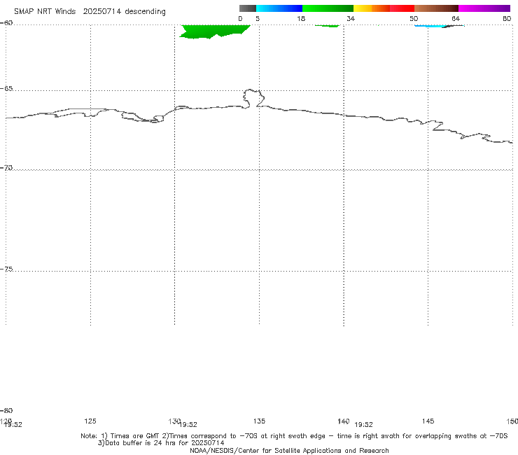Viewport: 518px width, 455px height.
Task: Click the color bar label '50'
Action: (414, 19)
